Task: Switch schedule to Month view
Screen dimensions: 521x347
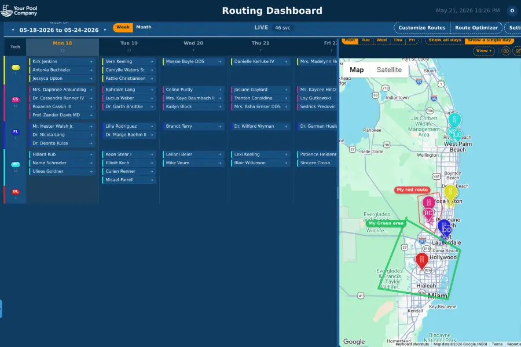Action: coord(144,27)
